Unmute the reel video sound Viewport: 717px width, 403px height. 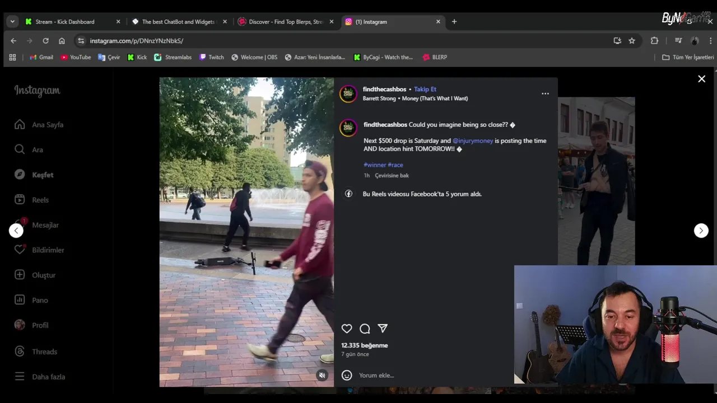(x=322, y=376)
